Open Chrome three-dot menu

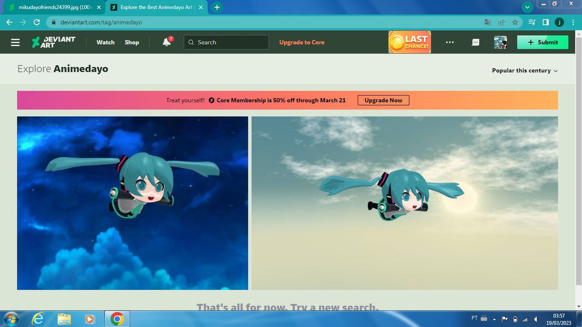tap(573, 22)
